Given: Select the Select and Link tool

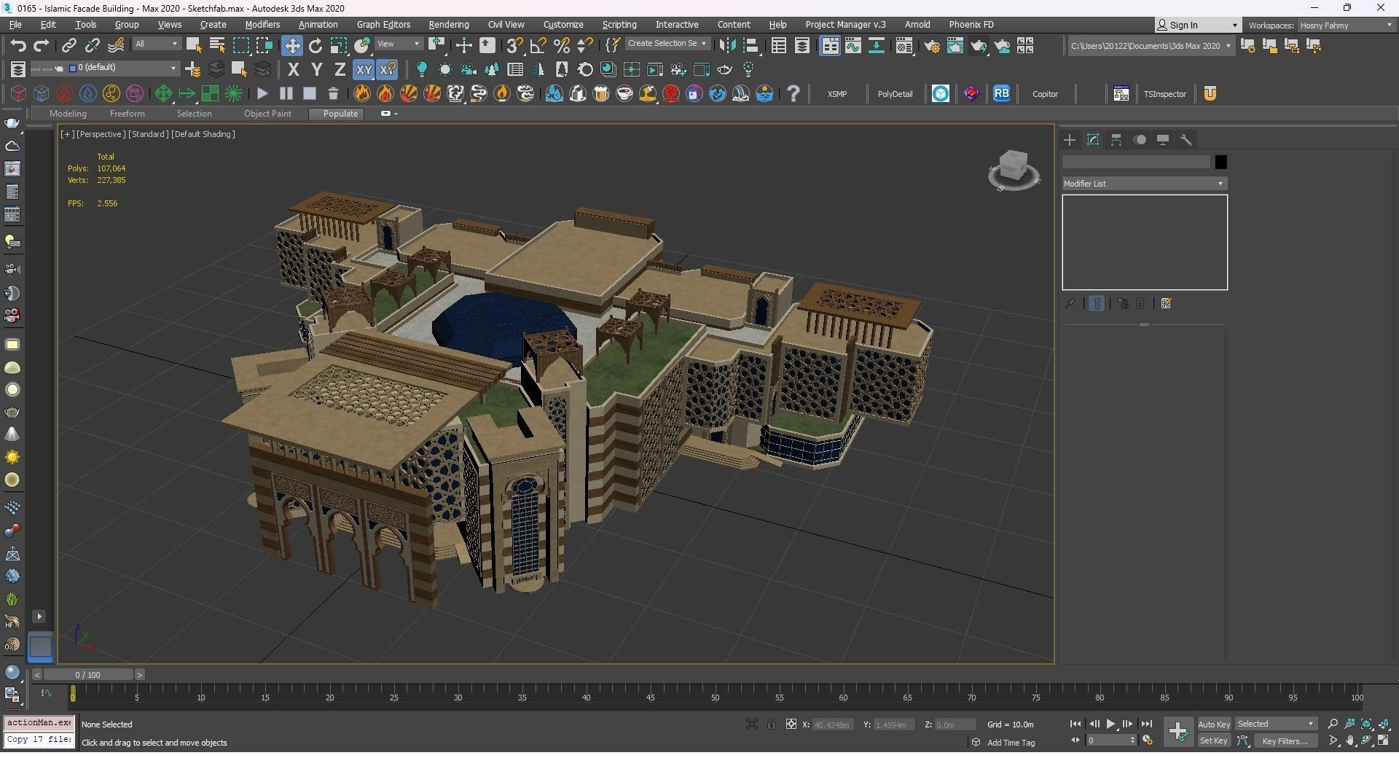Looking at the screenshot, I should pos(68,46).
